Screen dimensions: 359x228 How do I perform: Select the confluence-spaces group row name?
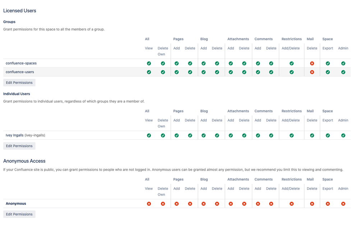[21, 63]
